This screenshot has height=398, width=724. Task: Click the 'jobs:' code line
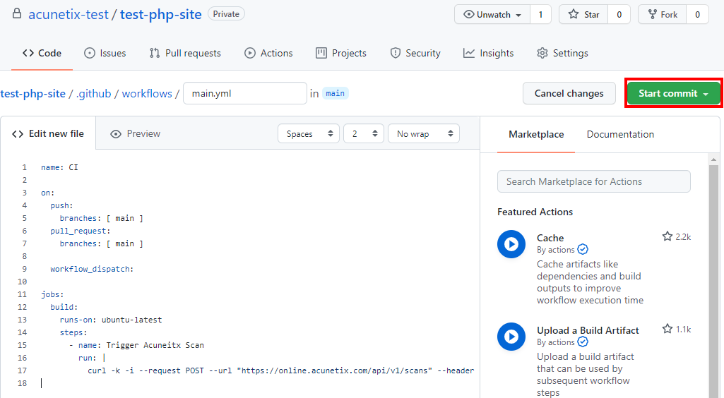coord(52,294)
